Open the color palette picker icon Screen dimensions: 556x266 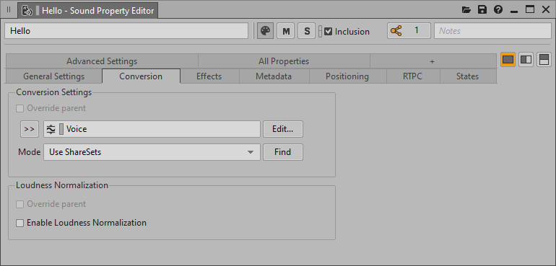click(265, 31)
